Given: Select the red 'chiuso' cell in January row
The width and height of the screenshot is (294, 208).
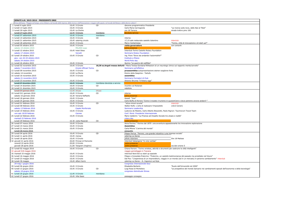Looking at the screenshot, I should (x=99, y=91).
